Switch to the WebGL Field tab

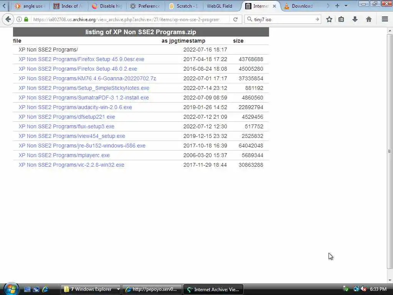coord(219,6)
